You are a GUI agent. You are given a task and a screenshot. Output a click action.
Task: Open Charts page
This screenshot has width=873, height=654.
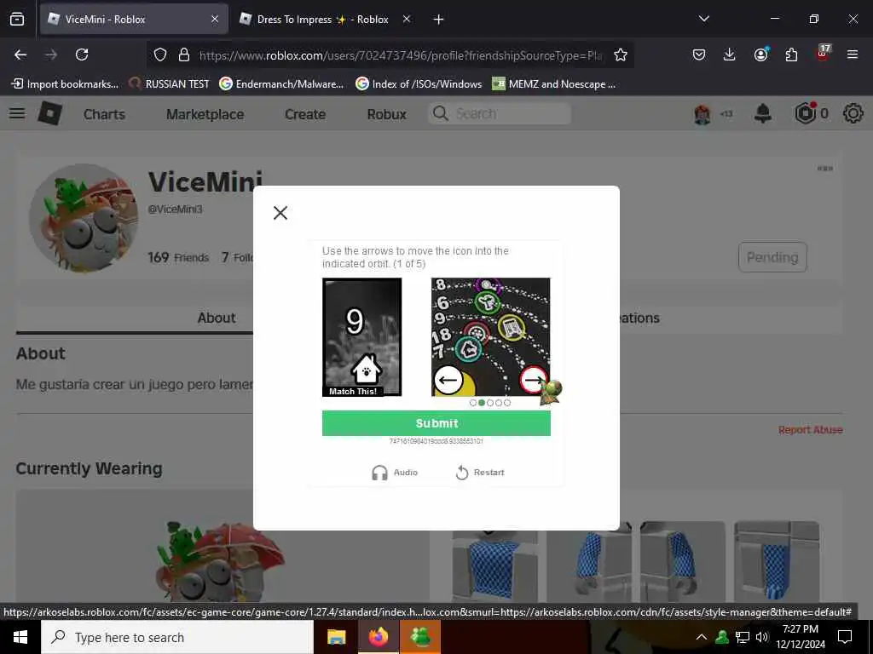pyautogui.click(x=104, y=114)
